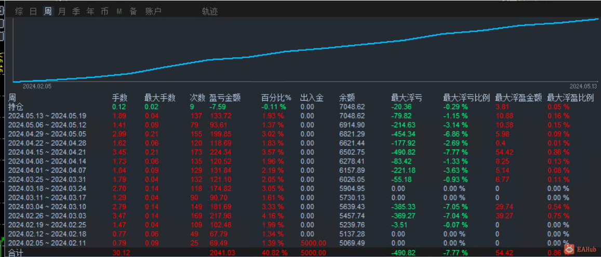The width and height of the screenshot is (601, 257).
Task: Click the profit value 224.34
Action: 221,152
